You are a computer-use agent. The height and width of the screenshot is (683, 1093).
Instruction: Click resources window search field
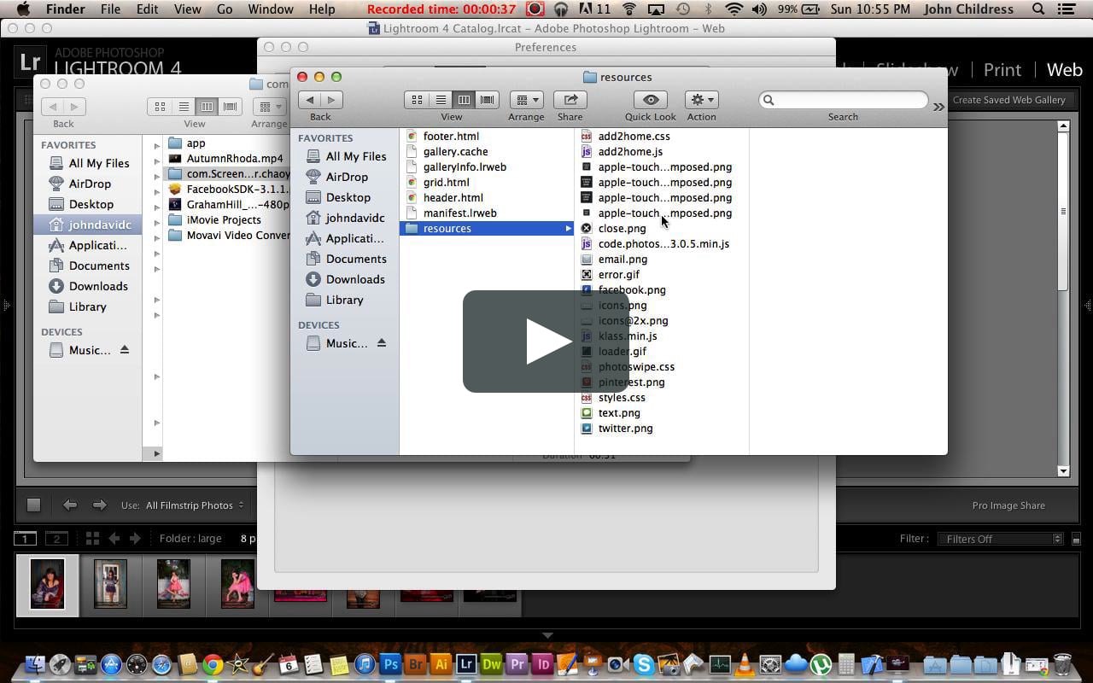click(x=843, y=100)
